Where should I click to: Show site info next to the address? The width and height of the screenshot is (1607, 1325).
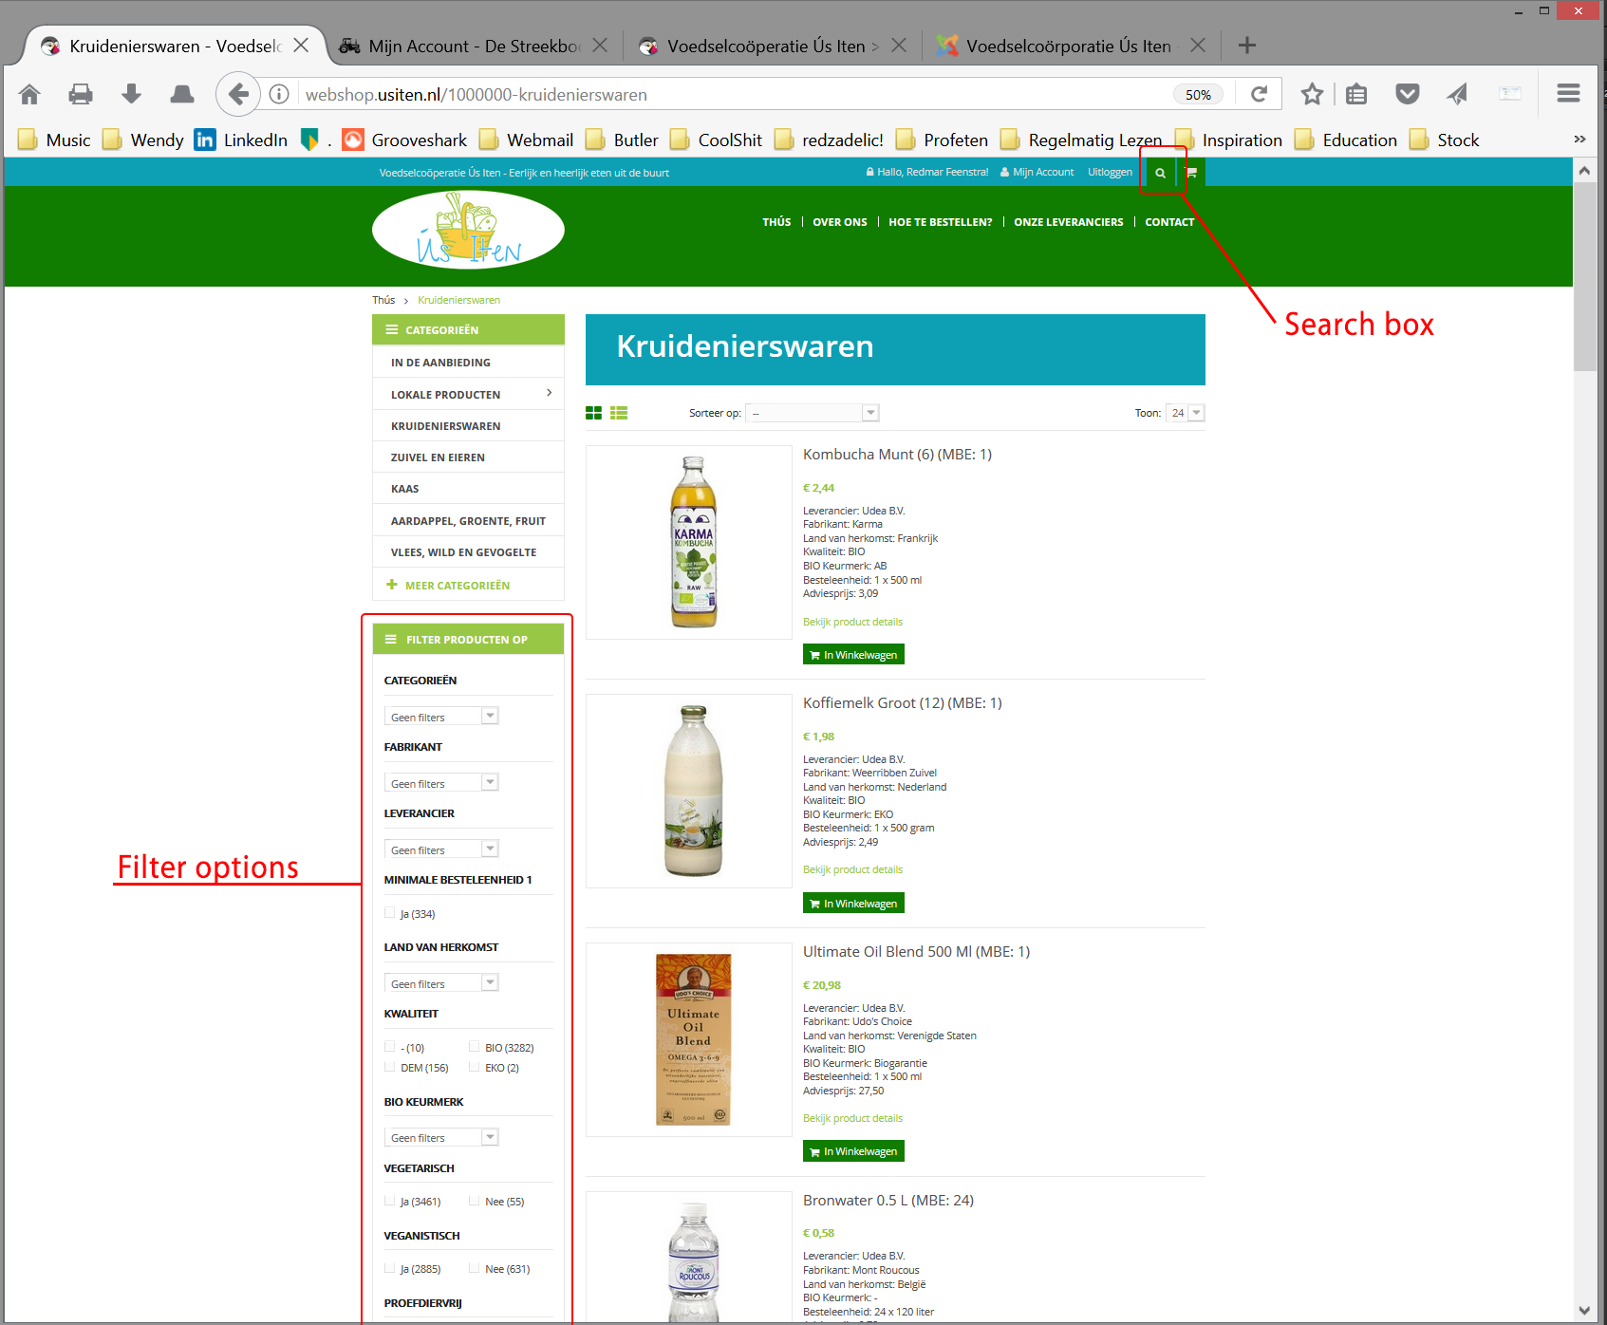pos(279,94)
